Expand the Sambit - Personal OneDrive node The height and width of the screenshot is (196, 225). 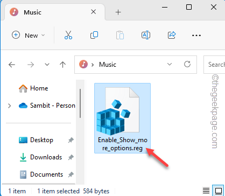[10, 106]
